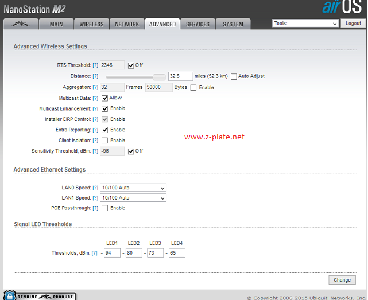
Task: Click the Ubiquiti Networks copyright text
Action: click(x=306, y=298)
